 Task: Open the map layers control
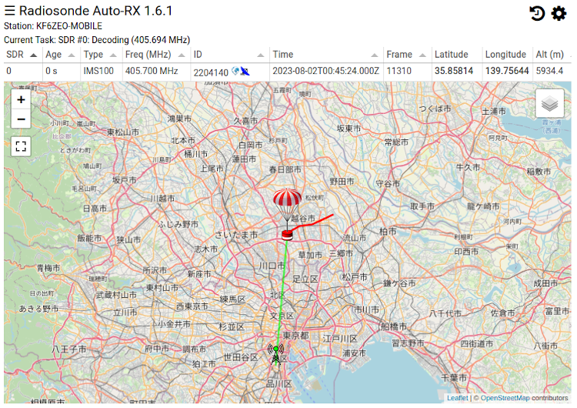(x=550, y=103)
